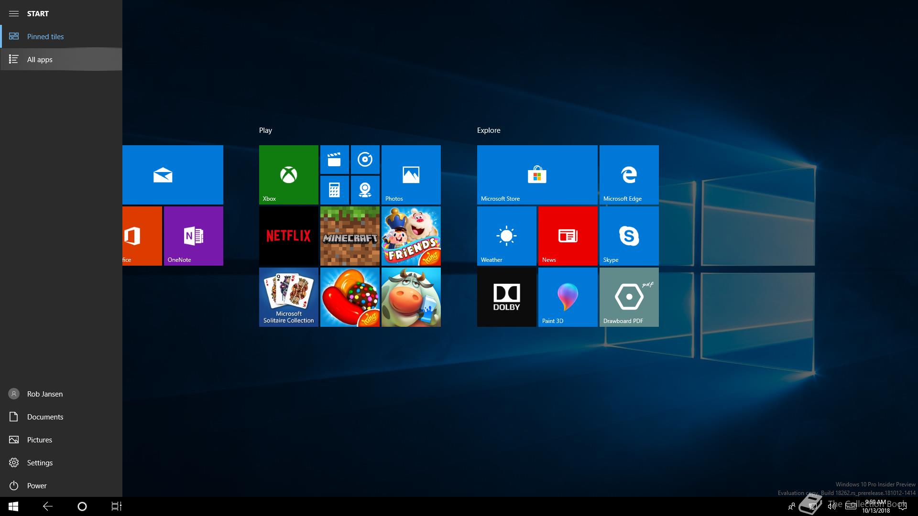
Task: Open the Dolby tile
Action: (x=506, y=297)
